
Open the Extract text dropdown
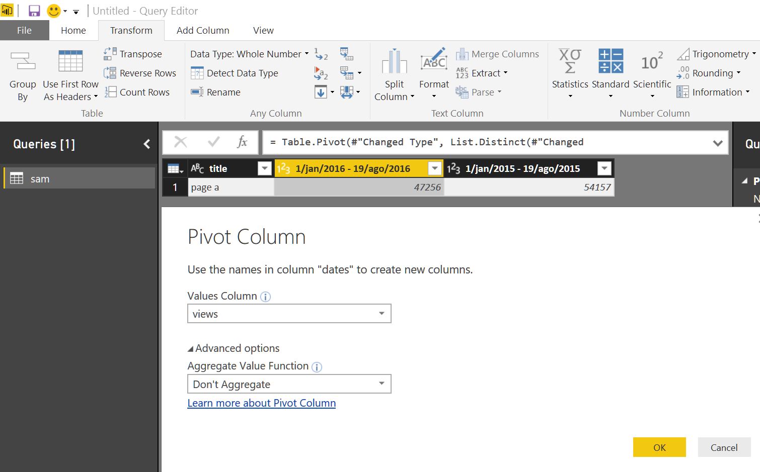(x=482, y=73)
